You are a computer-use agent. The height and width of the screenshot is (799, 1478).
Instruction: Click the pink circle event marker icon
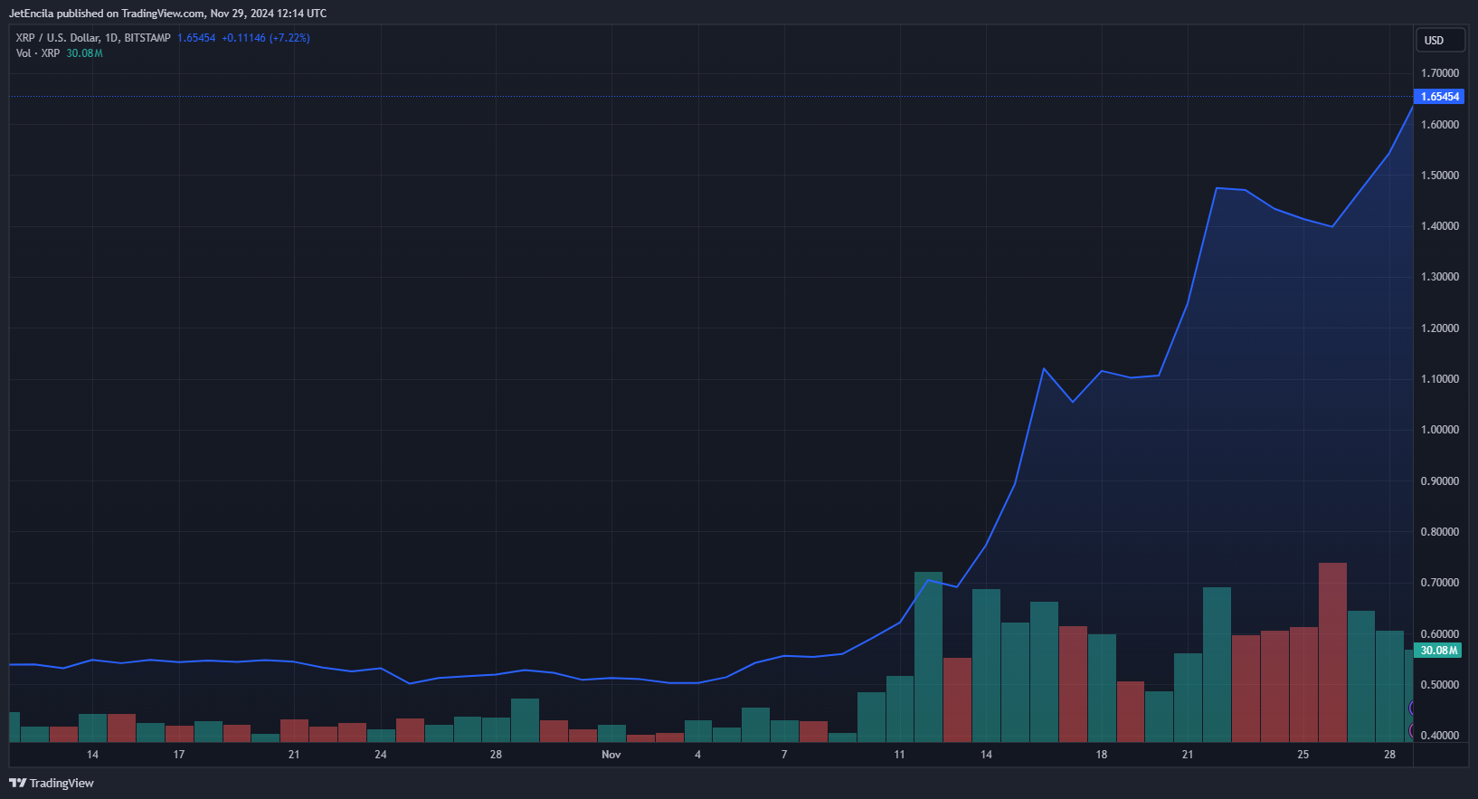coord(1411,730)
